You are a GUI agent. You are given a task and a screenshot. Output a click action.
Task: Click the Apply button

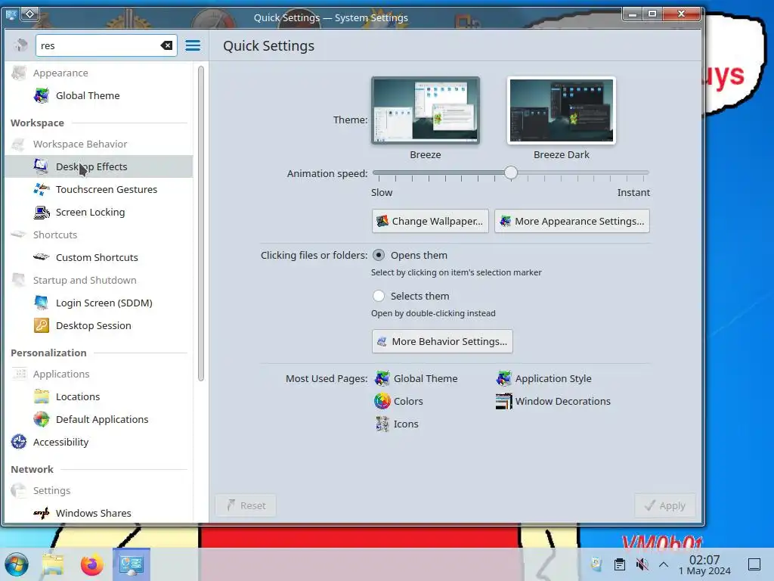tap(665, 505)
